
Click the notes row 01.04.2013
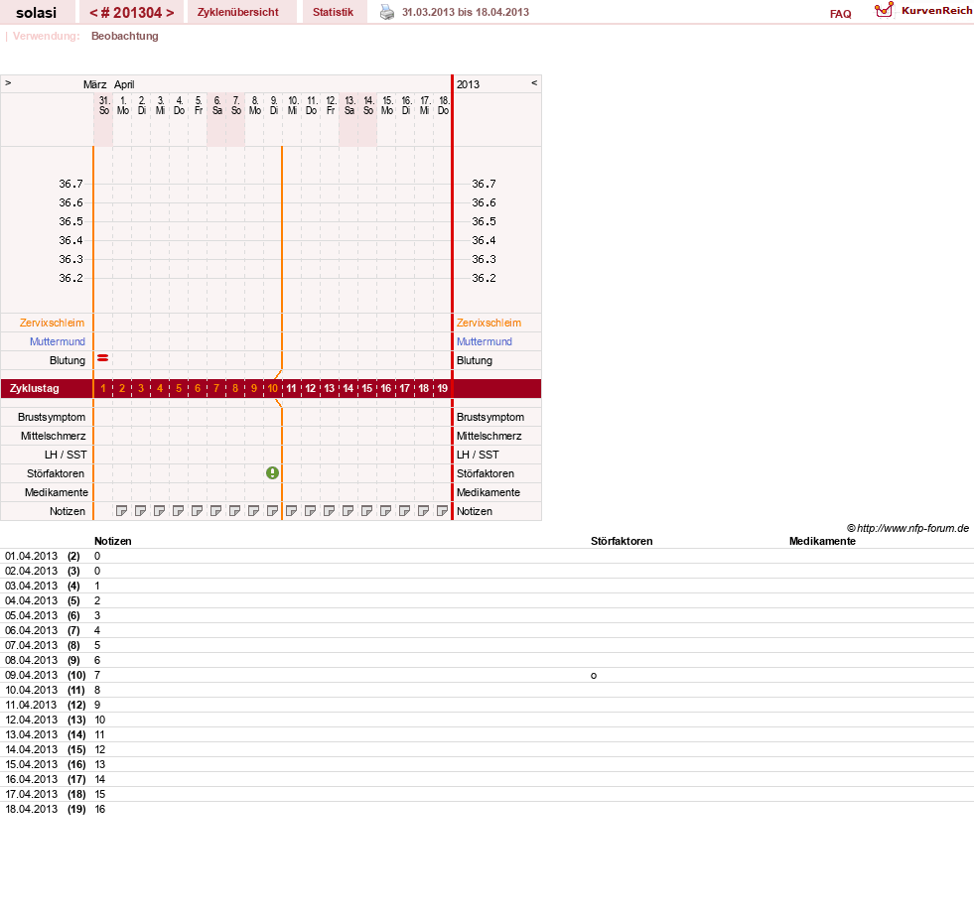(x=487, y=557)
